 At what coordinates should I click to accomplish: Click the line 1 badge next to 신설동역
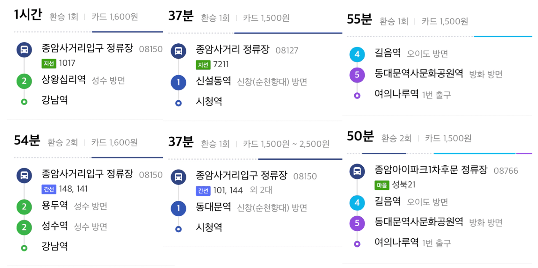point(178,82)
